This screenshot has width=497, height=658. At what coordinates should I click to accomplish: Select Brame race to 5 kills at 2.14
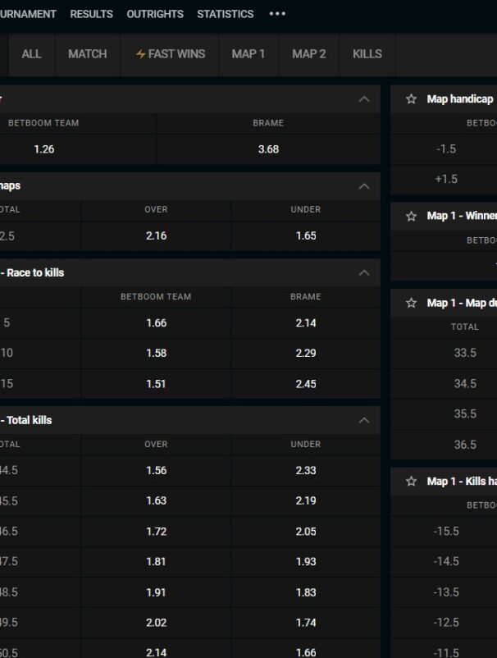pos(305,323)
